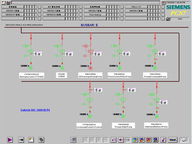
Task: Open the alarm acknowledge icon beside date field
Action: pos(163,2)
